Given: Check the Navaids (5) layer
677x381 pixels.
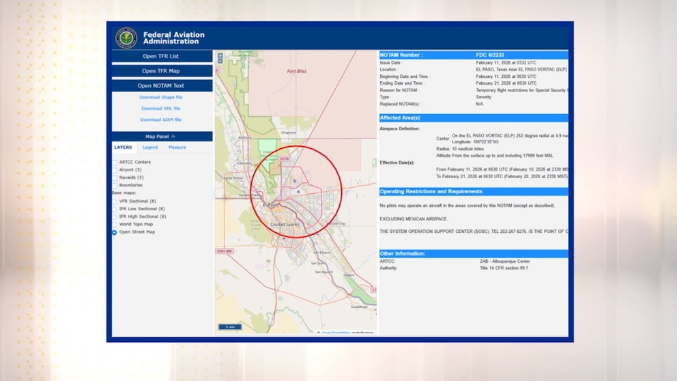Looking at the screenshot, I should click(x=115, y=178).
